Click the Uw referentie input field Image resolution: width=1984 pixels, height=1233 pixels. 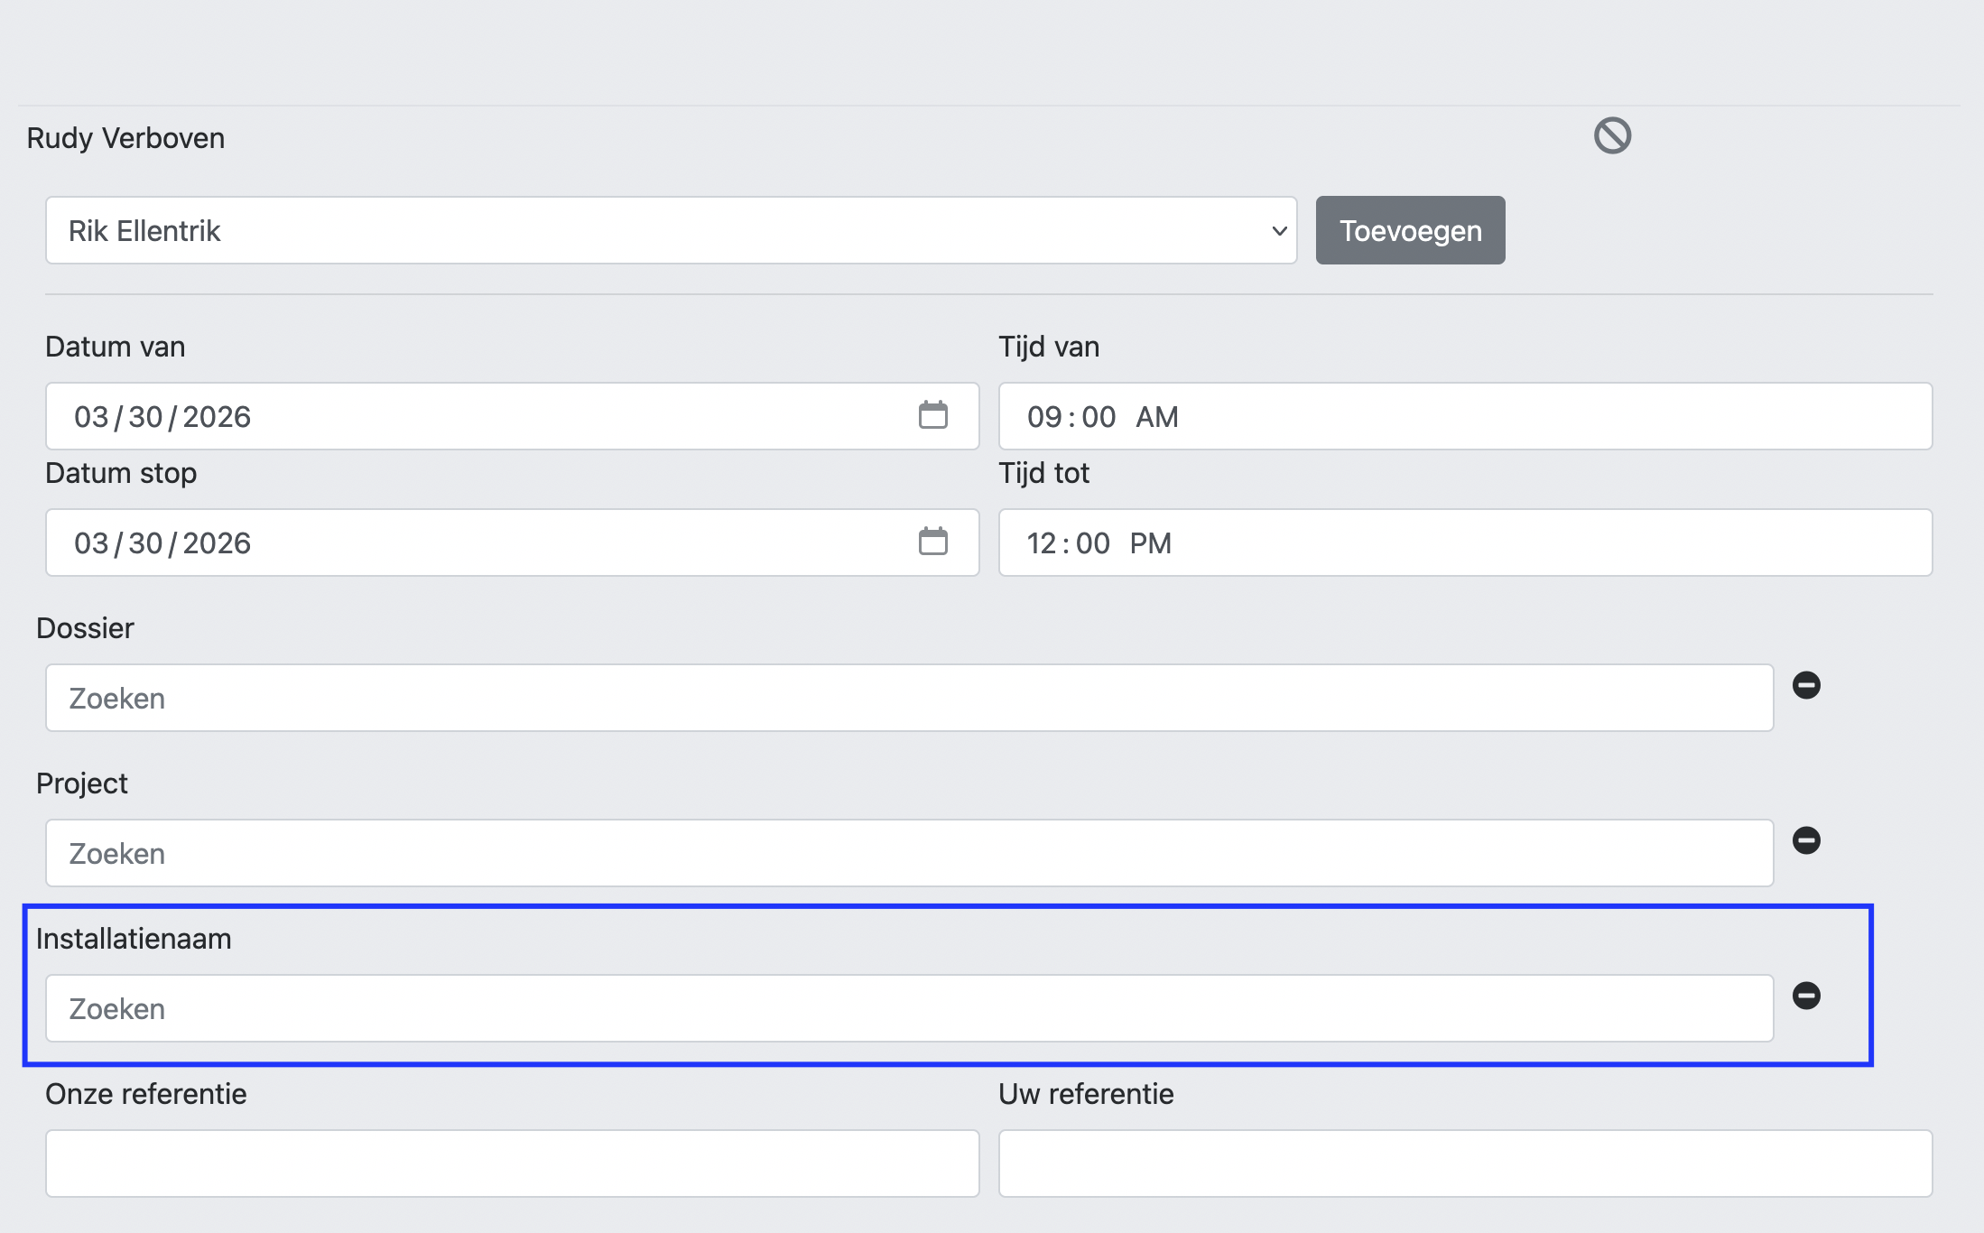[x=1465, y=1163]
